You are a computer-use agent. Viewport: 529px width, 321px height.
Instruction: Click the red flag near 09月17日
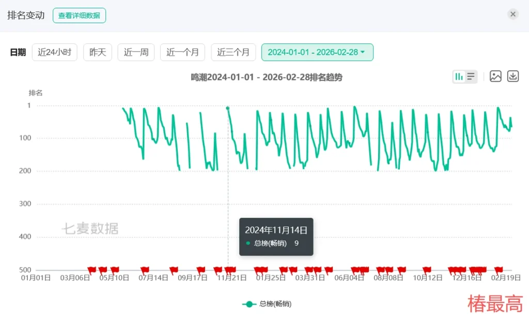[x=201, y=269]
